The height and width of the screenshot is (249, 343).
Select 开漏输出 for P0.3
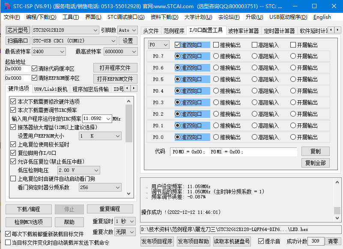coord(304,102)
